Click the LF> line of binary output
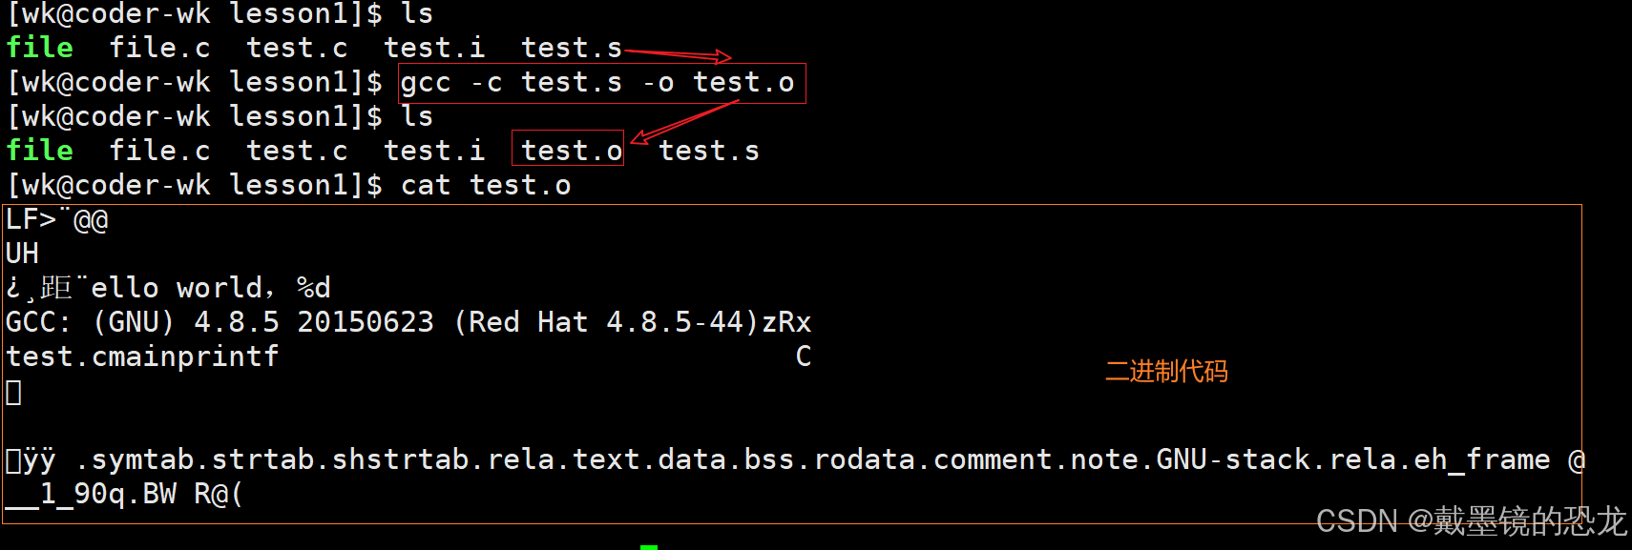Viewport: 1632px width, 550px height. point(57,220)
